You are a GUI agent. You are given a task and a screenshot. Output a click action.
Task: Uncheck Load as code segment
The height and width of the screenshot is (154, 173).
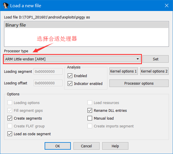pyautogui.click(x=10, y=134)
